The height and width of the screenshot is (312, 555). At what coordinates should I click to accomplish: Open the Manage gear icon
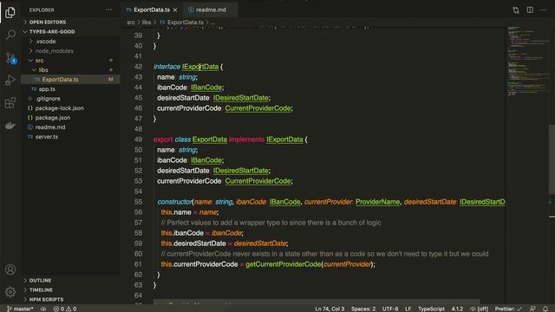point(10,292)
